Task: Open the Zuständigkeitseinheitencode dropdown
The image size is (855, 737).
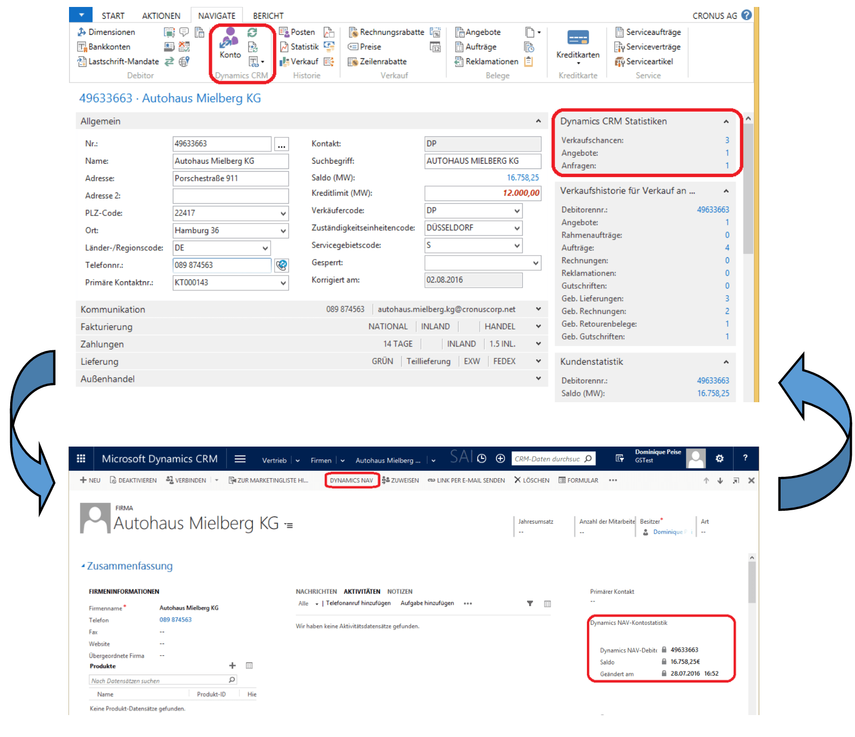Action: [517, 228]
